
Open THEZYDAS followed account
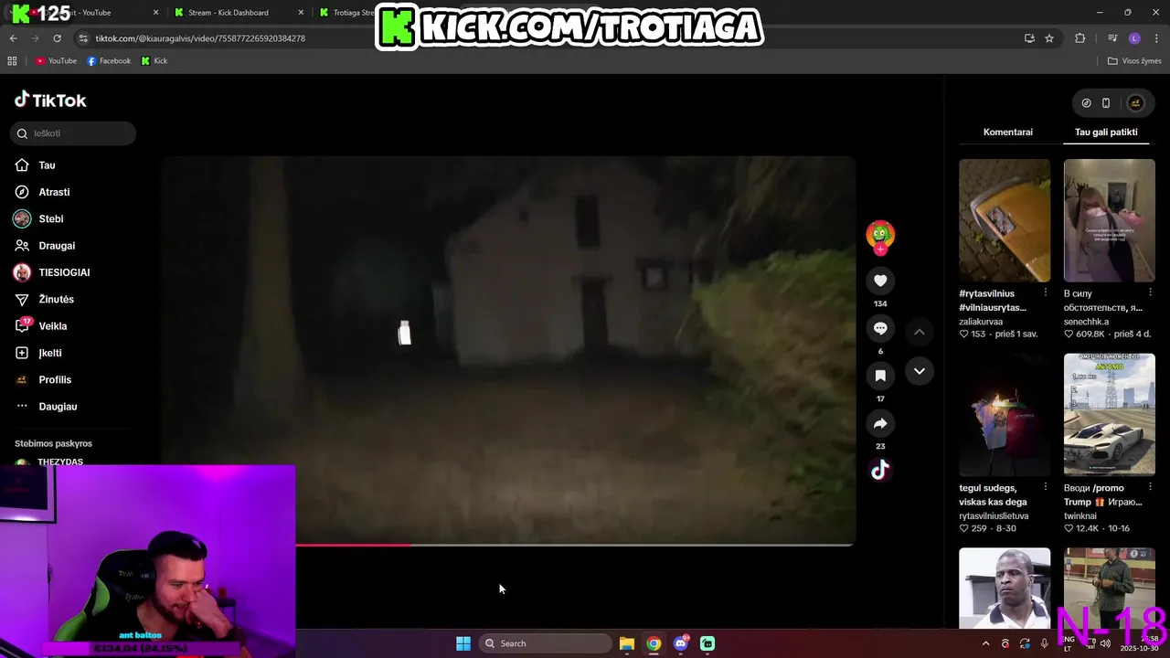tap(60, 462)
